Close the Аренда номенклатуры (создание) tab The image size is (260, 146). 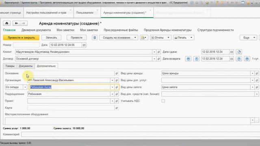[x=150, y=10]
